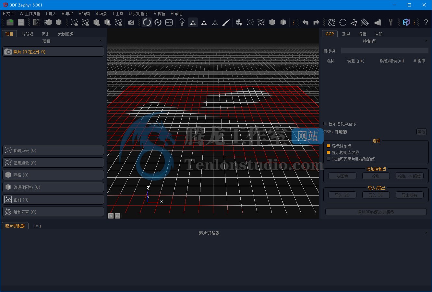The height and width of the screenshot is (292, 432).
Task: Toggle the light bulb lighting icon
Action: [182, 22]
